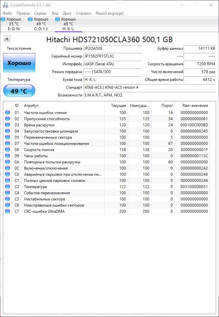Click the Буква тома field in disk details
The width and height of the screenshot is (219, 317).
[x=112, y=80]
